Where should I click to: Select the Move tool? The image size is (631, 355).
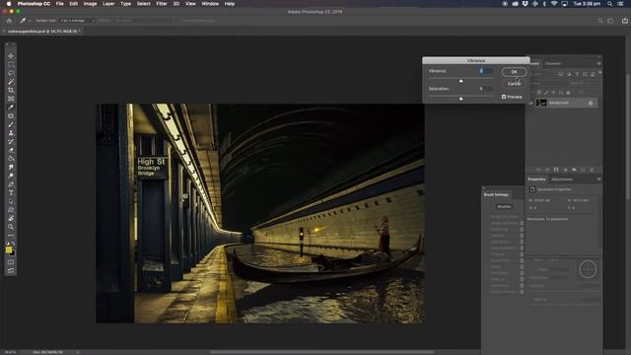(x=11, y=56)
